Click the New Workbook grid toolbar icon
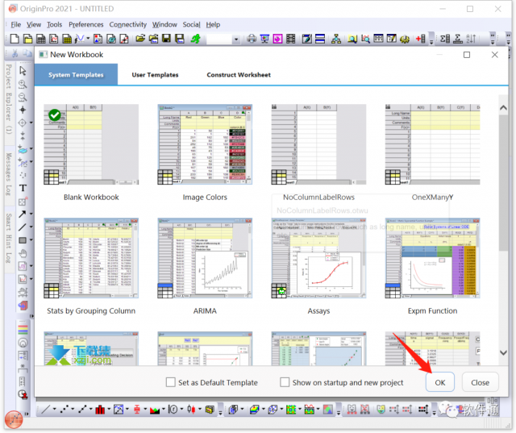Image resolution: width=516 pixels, height=433 pixels. click(x=41, y=39)
